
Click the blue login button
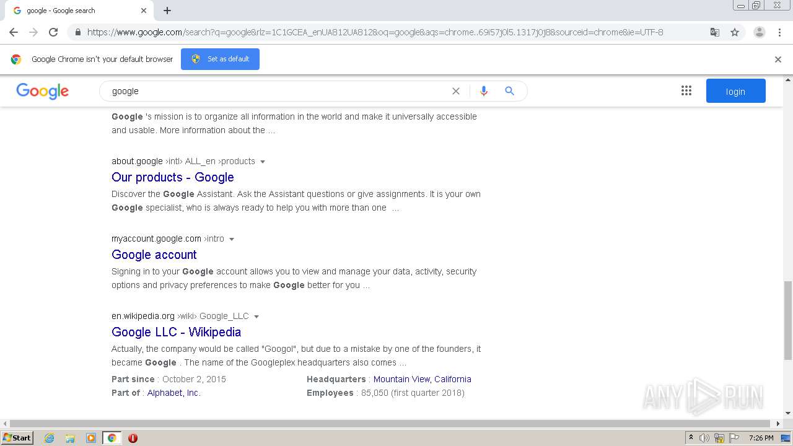click(736, 91)
